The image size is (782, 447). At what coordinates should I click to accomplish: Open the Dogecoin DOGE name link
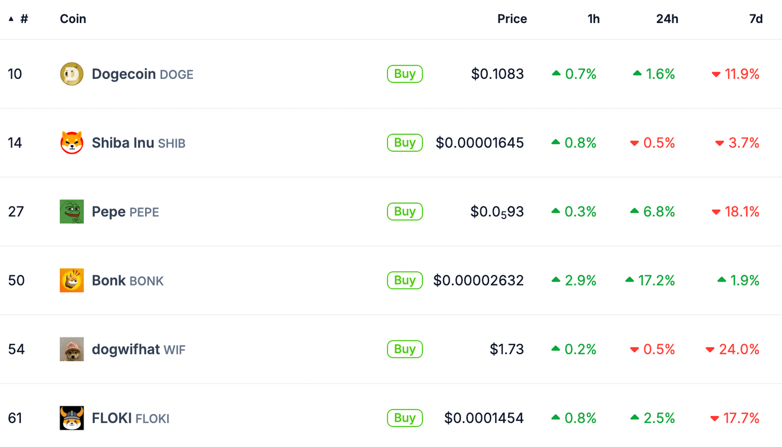tap(142, 74)
